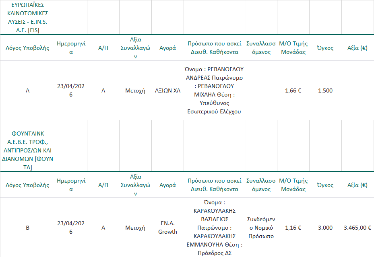Click the Ημερομηνία header under EIS company
The height and width of the screenshot is (257, 374).
pos(71,48)
